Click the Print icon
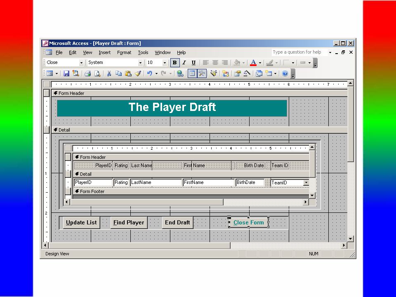 (87, 73)
